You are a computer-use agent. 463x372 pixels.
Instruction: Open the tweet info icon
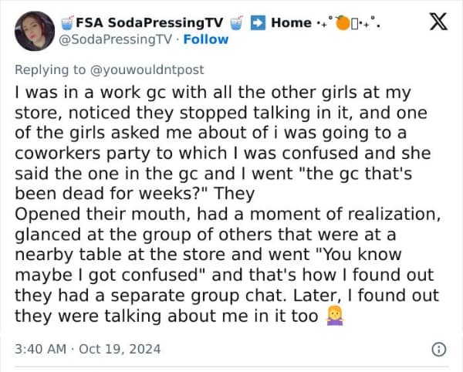coord(439,349)
